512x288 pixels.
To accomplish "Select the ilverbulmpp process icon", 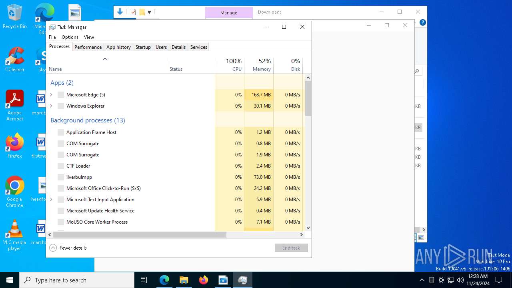I will (61, 177).
